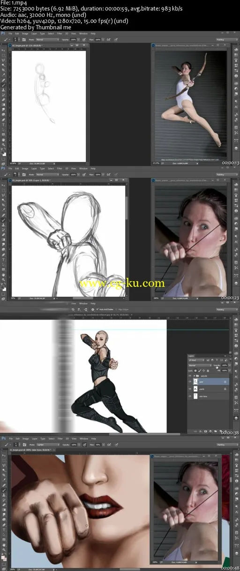Click the new group folder icon in Layers panel
Viewport: 240px width, 571px height.
tap(216, 431)
